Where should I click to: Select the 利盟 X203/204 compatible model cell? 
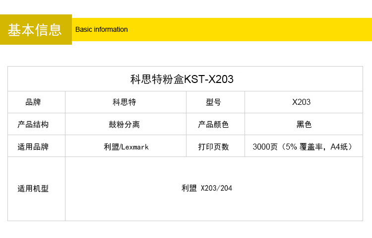(206, 188)
